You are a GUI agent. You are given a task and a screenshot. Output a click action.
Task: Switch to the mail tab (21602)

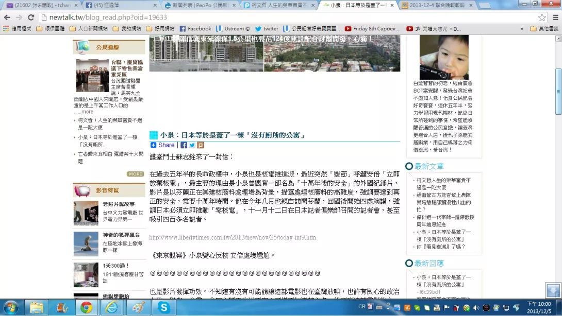coord(42,5)
